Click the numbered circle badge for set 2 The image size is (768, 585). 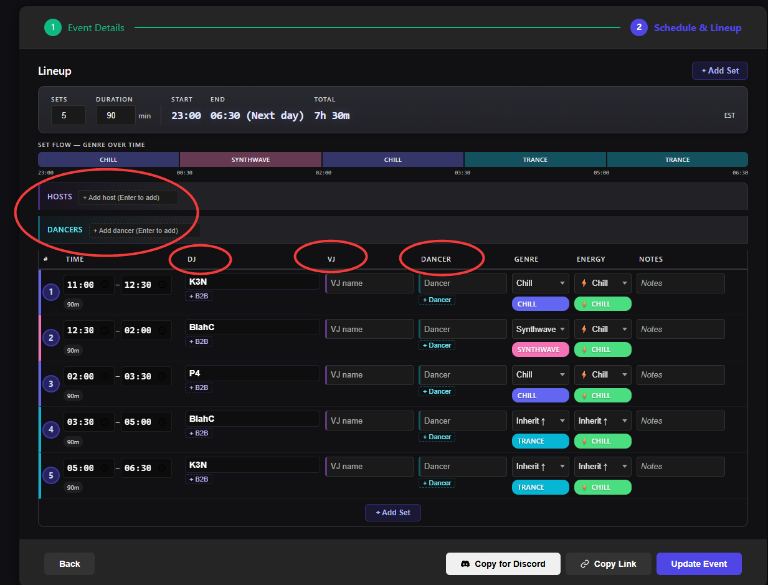point(51,338)
